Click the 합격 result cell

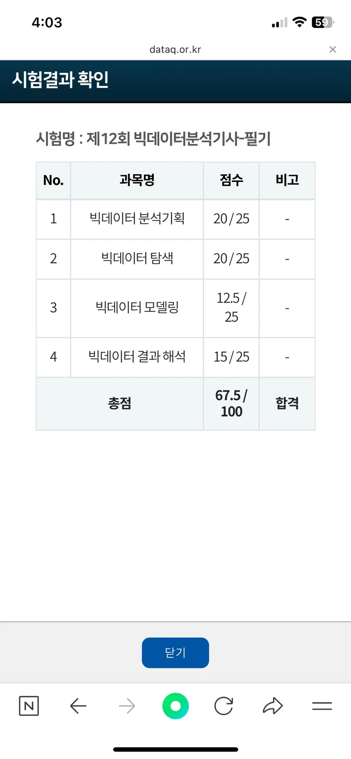pyautogui.click(x=287, y=404)
